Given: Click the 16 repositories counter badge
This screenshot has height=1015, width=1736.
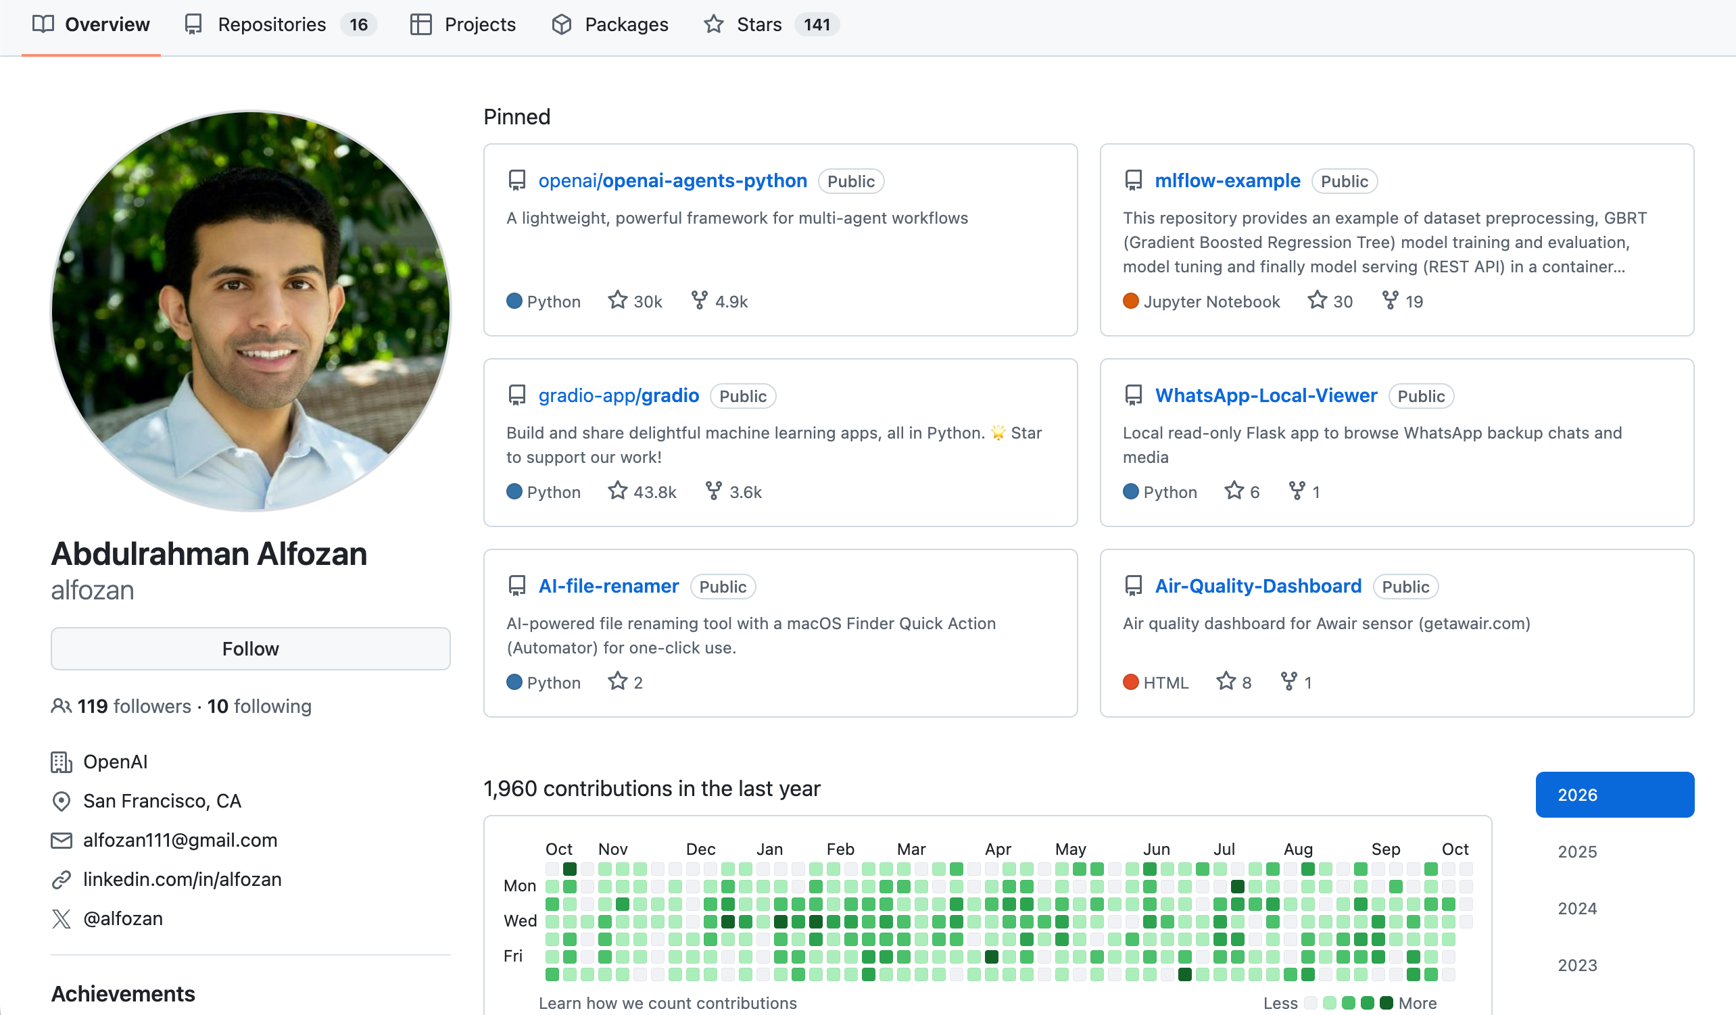Looking at the screenshot, I should tap(359, 25).
